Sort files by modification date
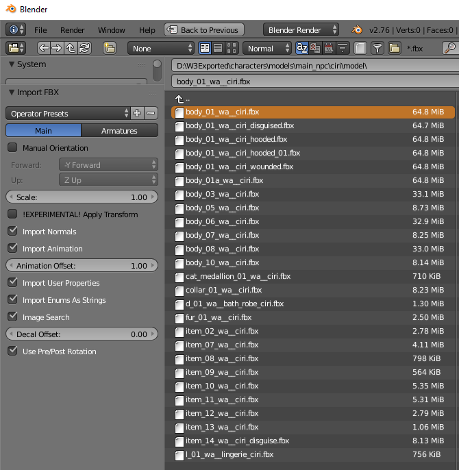The image size is (459, 470). tap(329, 48)
